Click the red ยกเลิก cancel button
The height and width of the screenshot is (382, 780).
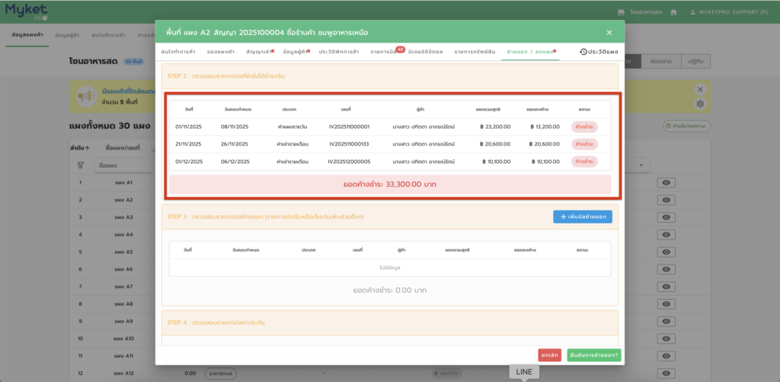(549, 355)
